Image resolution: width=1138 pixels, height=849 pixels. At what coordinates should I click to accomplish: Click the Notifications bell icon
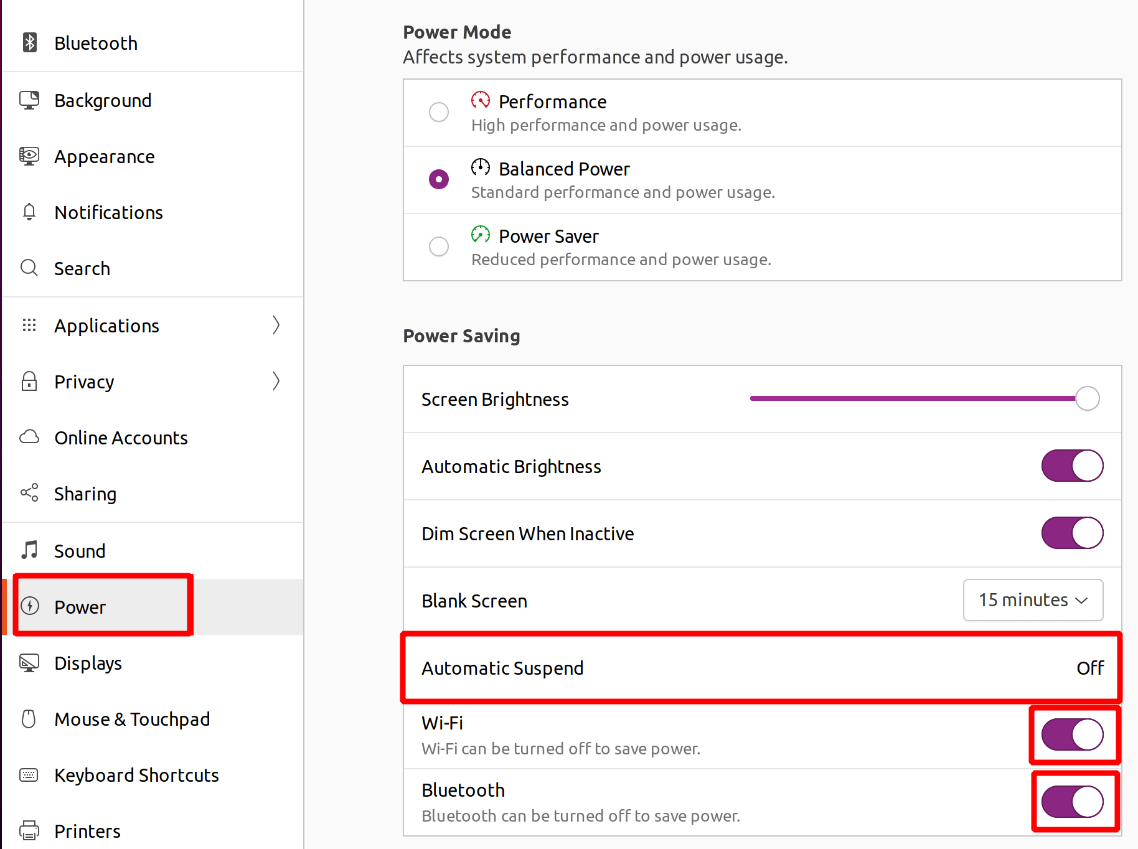[x=29, y=212]
